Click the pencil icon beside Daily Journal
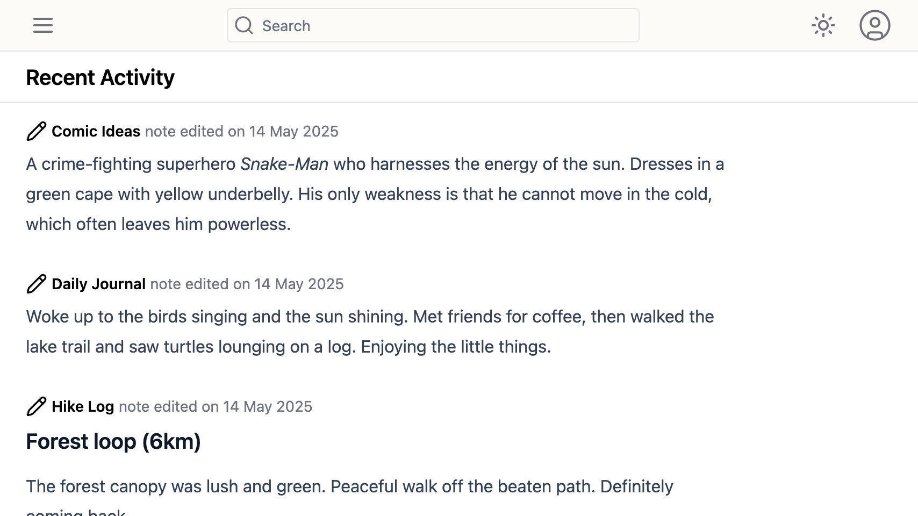 [x=37, y=284]
